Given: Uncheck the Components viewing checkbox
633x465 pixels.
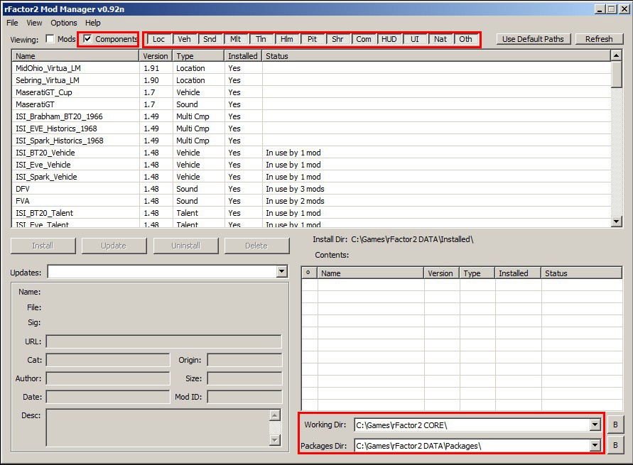Looking at the screenshot, I should (x=87, y=39).
